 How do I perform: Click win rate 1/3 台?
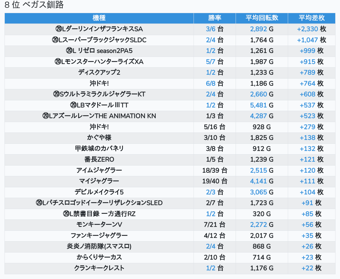pyautogui.click(x=215, y=116)
